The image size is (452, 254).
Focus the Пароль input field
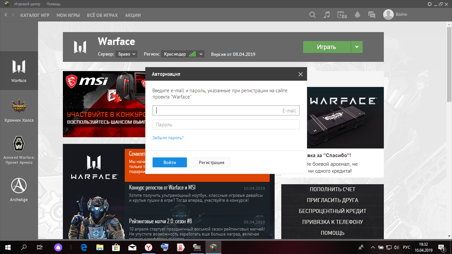point(226,124)
